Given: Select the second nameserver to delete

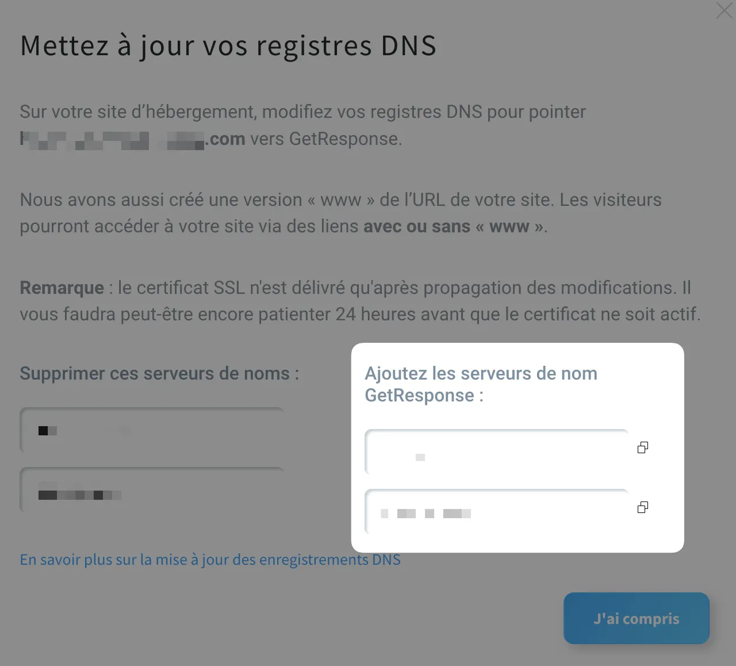Looking at the screenshot, I should [x=152, y=490].
